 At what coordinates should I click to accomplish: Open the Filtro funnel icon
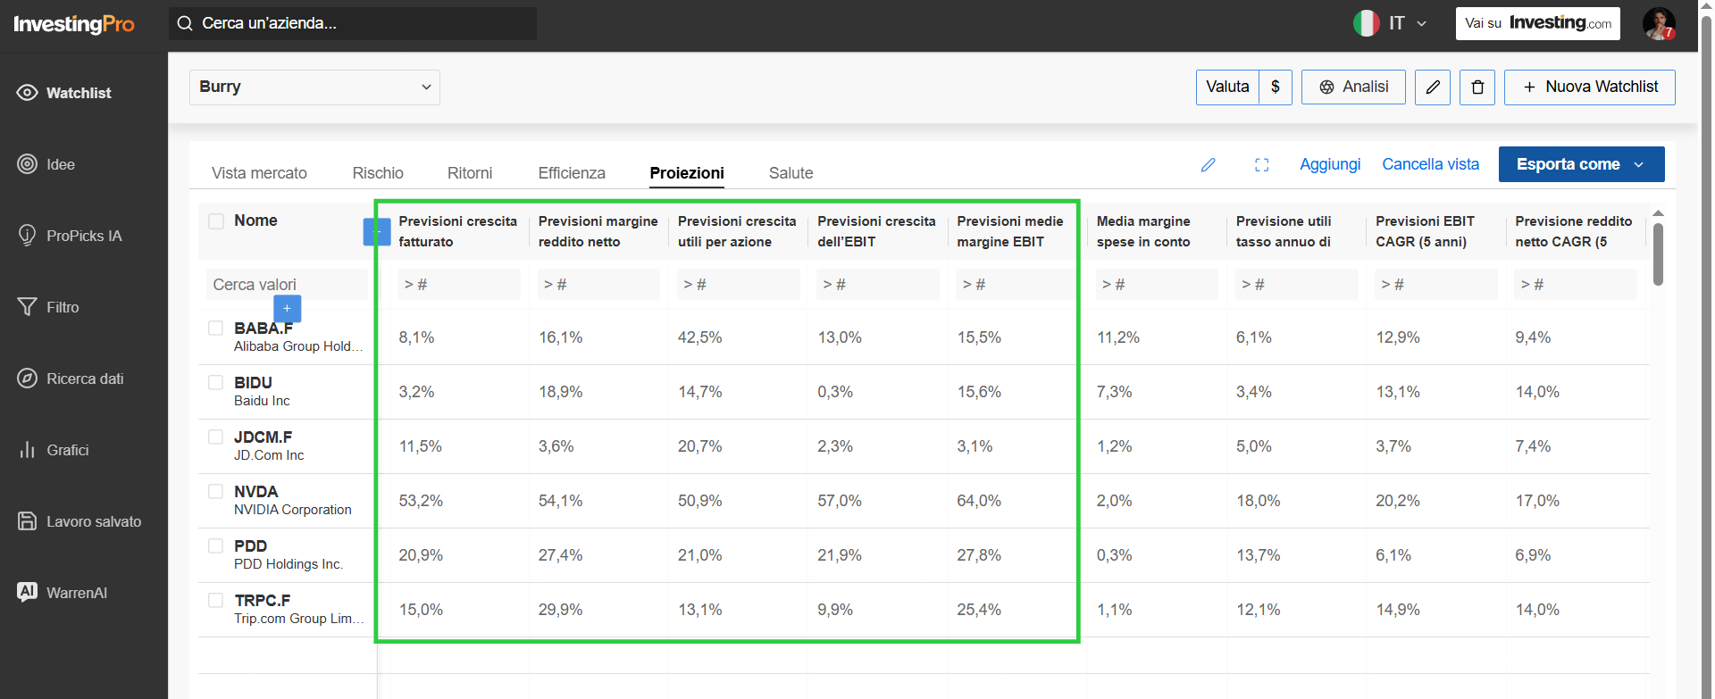27,307
